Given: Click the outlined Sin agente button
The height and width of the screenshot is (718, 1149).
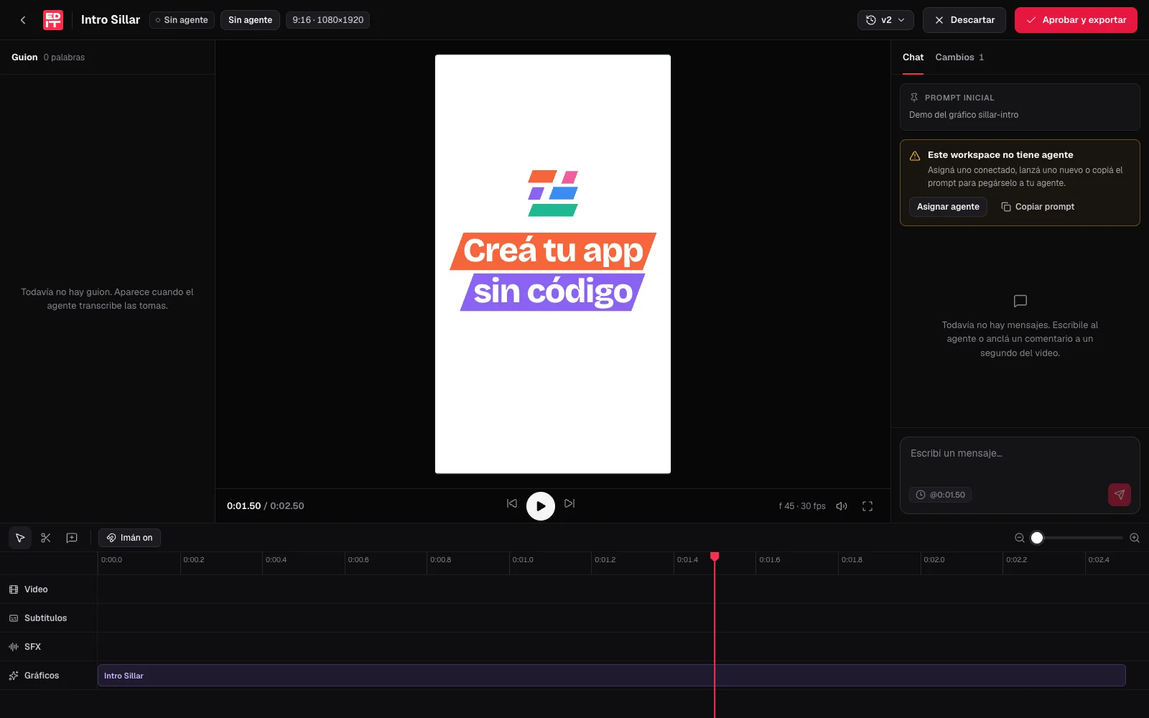Looking at the screenshot, I should [x=250, y=20].
